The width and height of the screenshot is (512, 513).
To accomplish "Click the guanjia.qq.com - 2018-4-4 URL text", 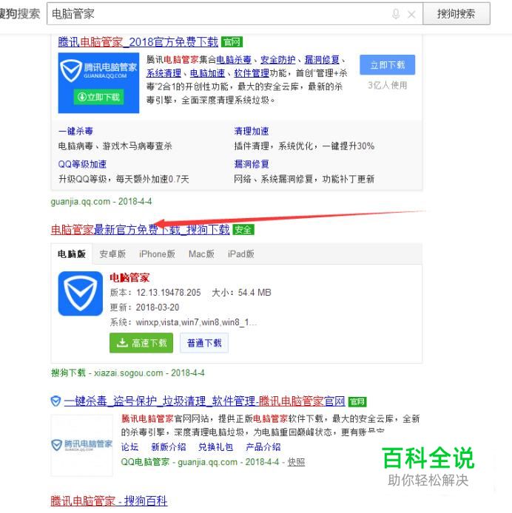I will 101,202.
